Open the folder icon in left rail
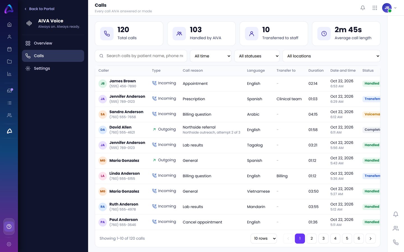 [x=9, y=62]
